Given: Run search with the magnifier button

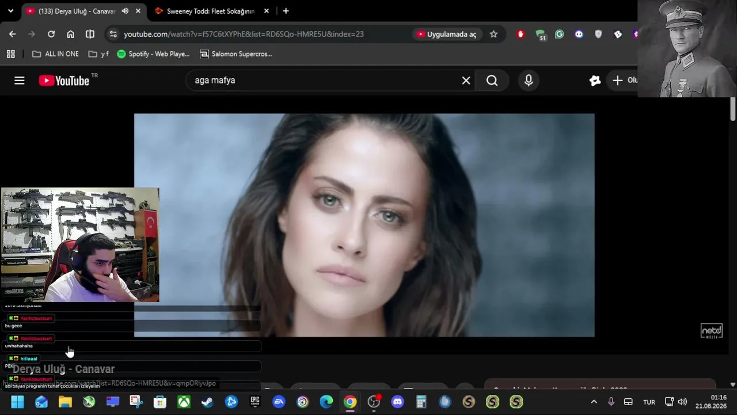Looking at the screenshot, I should point(492,81).
